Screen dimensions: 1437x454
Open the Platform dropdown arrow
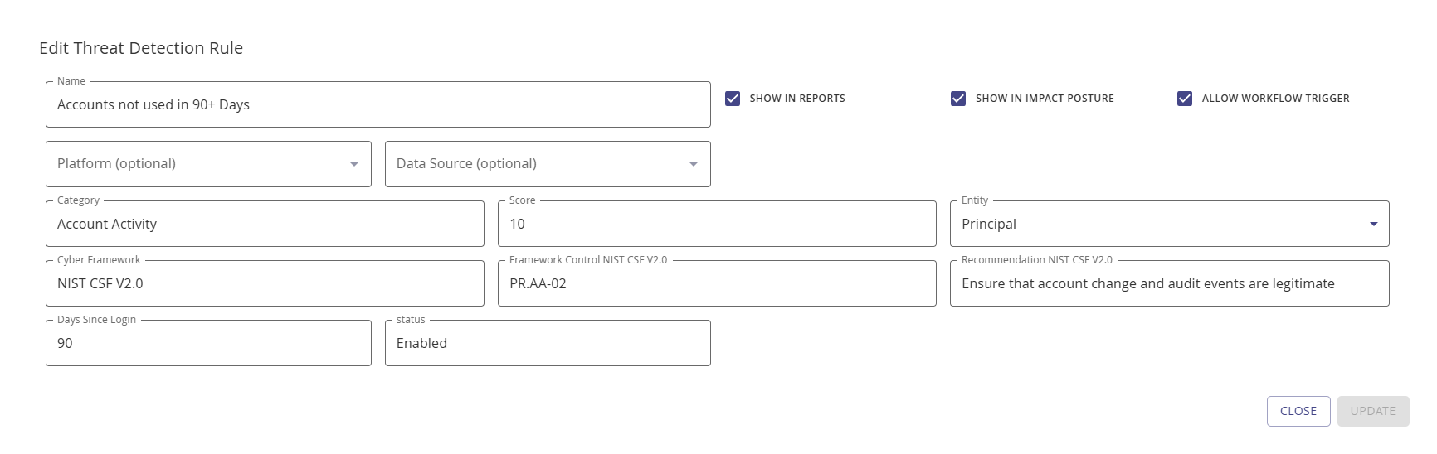[x=354, y=164]
